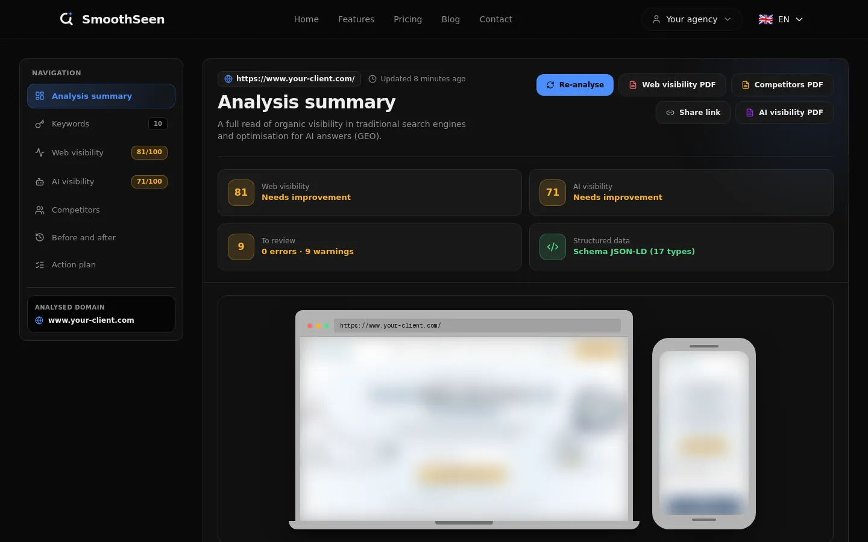Click the 71/100 badge in sidebar
Image resolution: width=868 pixels, height=542 pixels.
click(149, 181)
